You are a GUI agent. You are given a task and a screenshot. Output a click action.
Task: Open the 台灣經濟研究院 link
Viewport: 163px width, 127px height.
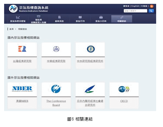pyautogui.click(x=22, y=61)
